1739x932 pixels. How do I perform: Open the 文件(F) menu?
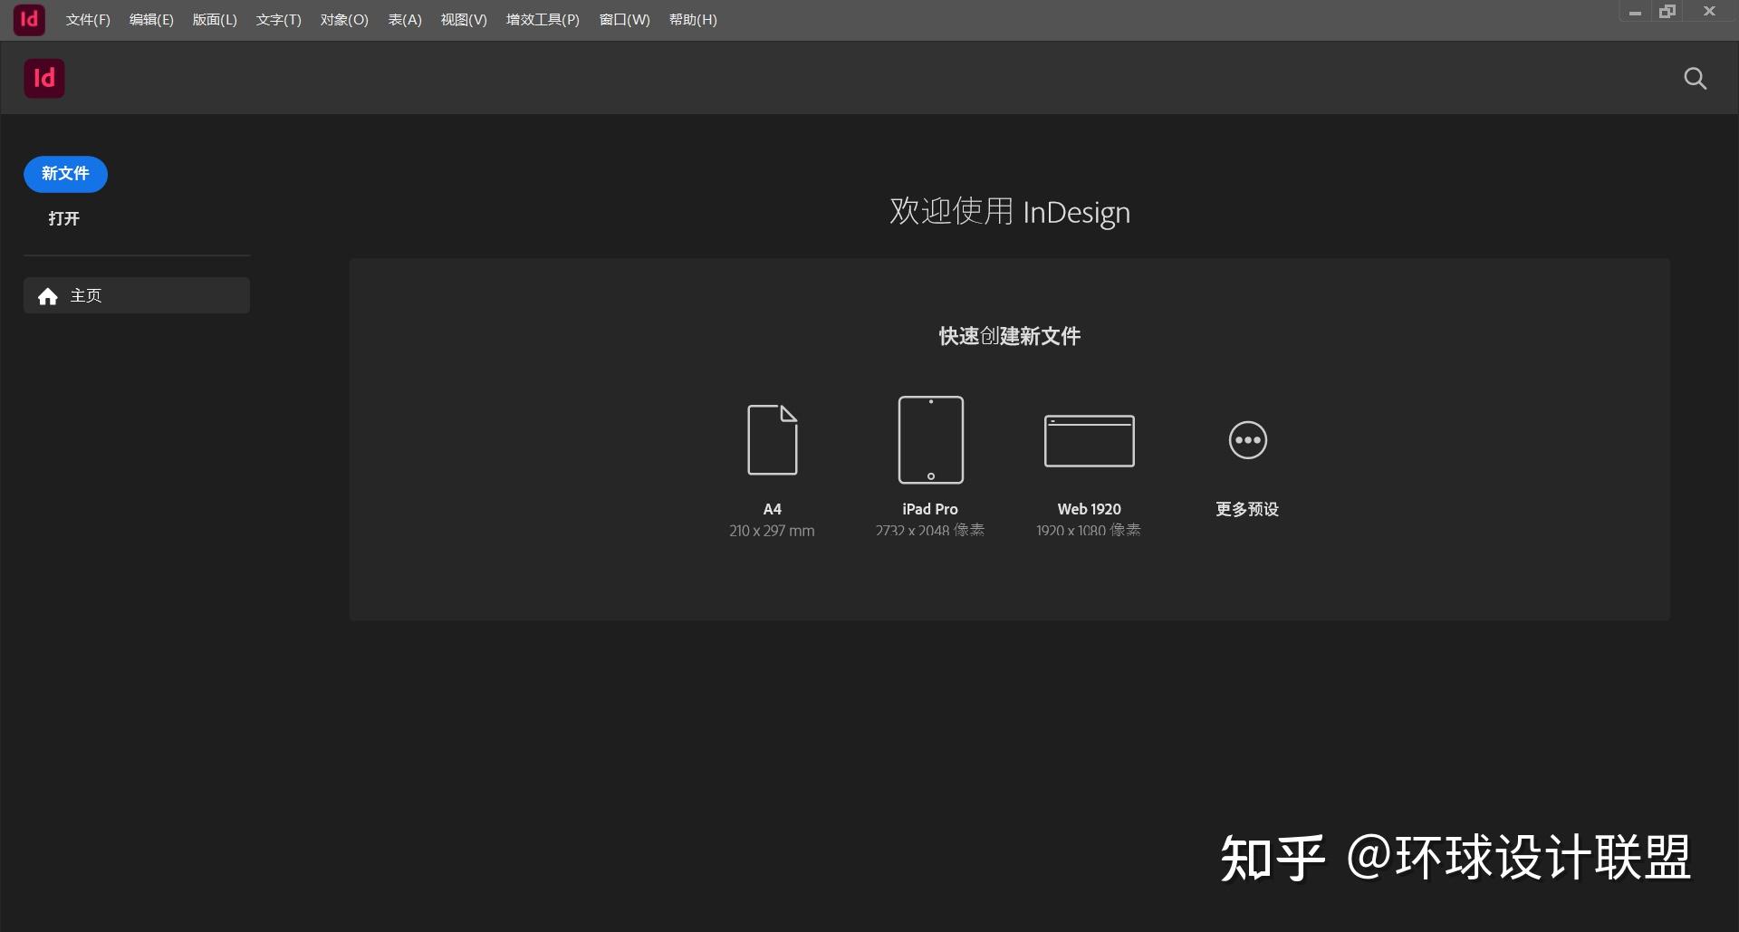(x=87, y=19)
